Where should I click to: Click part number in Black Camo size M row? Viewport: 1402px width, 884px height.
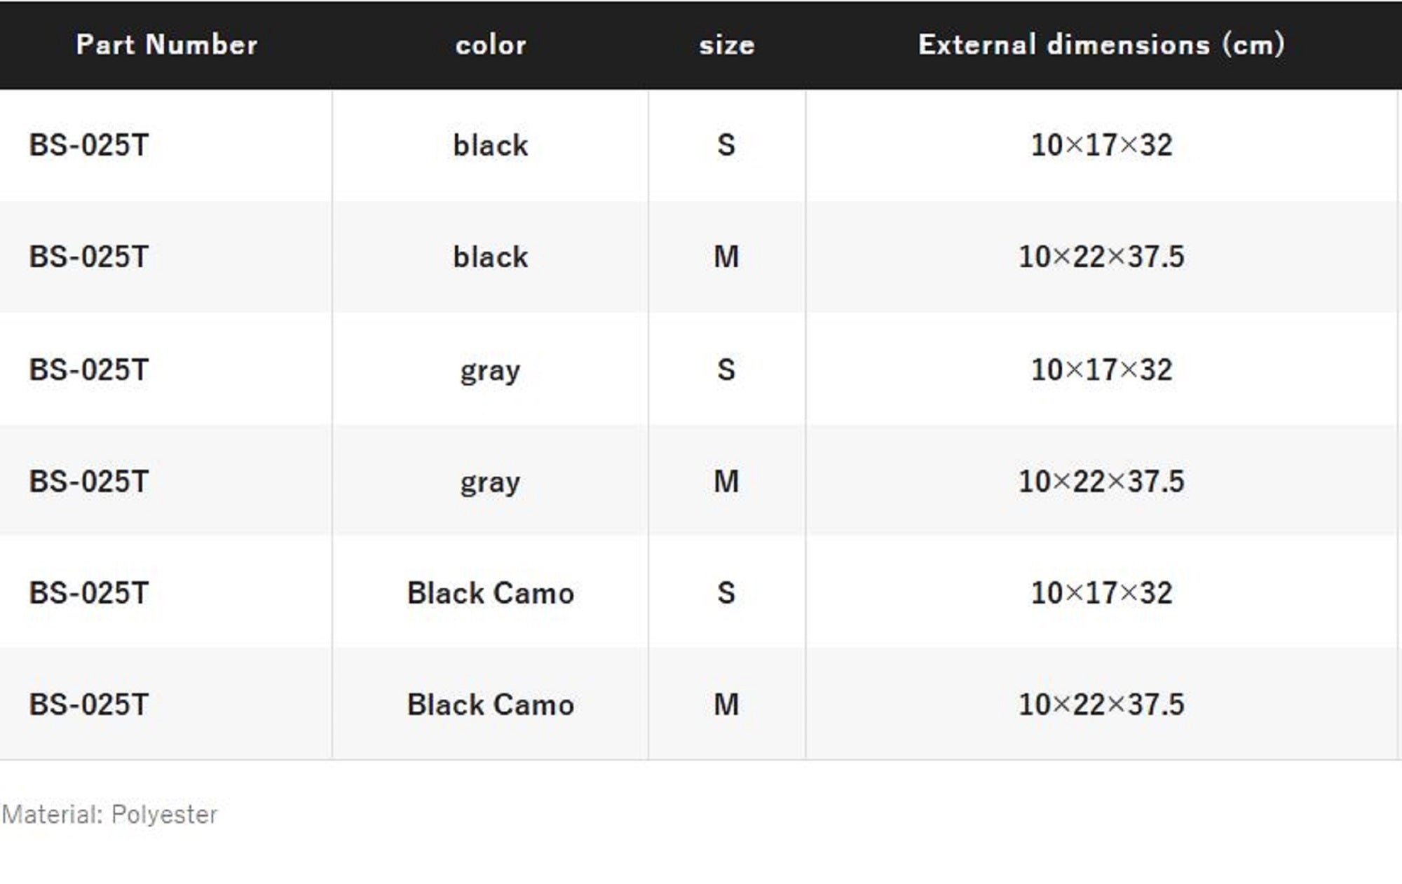click(x=89, y=705)
